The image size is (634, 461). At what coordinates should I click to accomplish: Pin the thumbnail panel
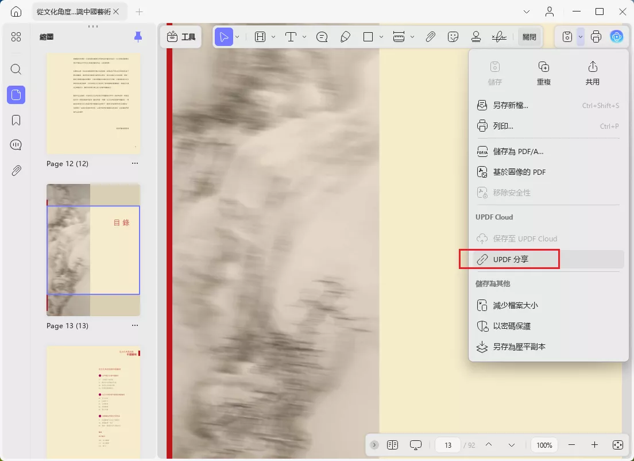tap(138, 37)
